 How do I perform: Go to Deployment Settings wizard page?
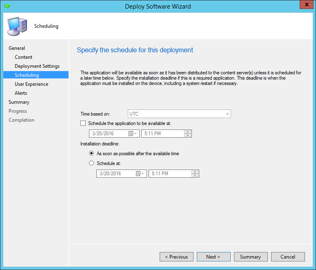tap(37, 66)
